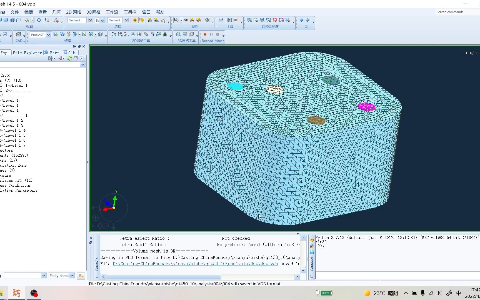The height and width of the screenshot is (300, 480).
Task: Select the zoom window magnifier tool
Action: (x=47, y=20)
